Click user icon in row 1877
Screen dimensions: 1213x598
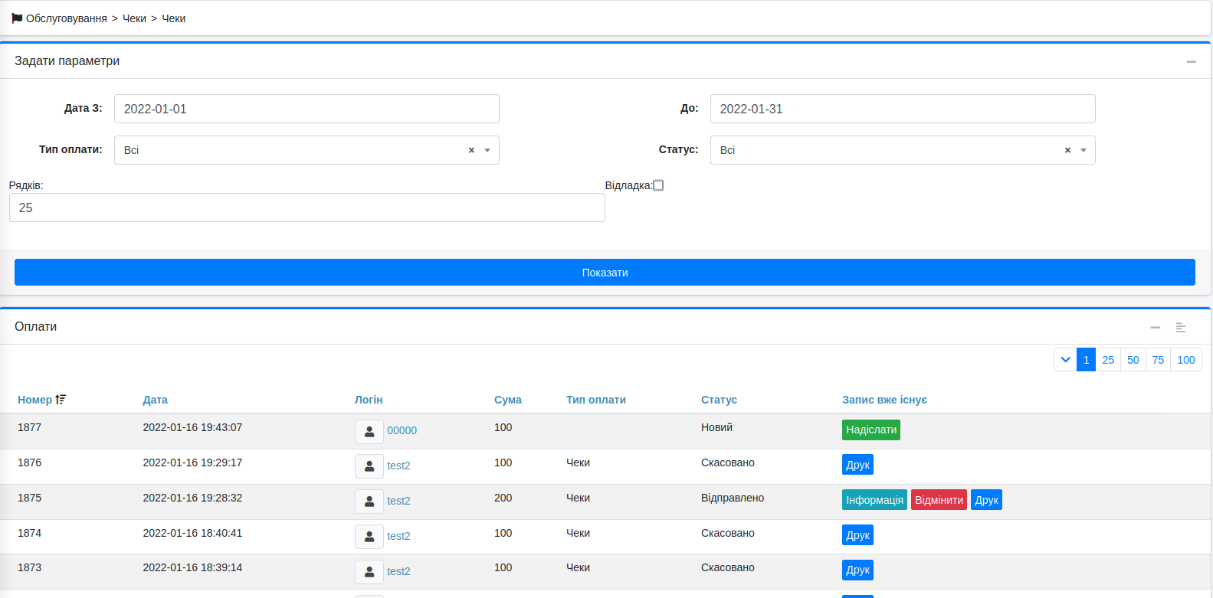(x=369, y=431)
